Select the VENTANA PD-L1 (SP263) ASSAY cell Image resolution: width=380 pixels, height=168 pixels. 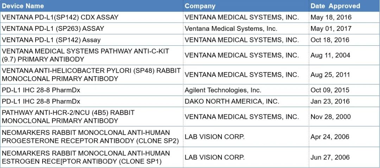pyautogui.click(x=53, y=28)
